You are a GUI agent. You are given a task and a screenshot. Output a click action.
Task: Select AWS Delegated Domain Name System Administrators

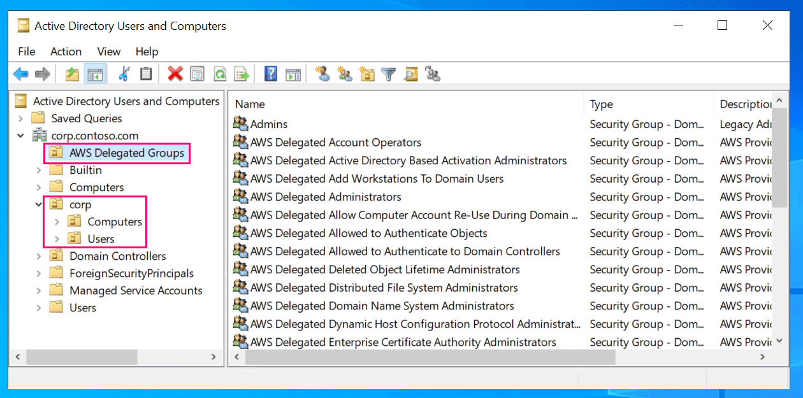point(382,306)
